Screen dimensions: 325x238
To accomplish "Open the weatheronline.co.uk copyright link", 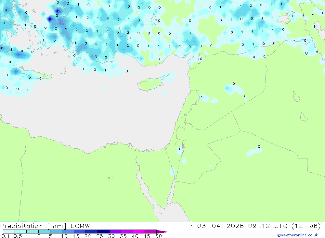I will pos(298,235).
